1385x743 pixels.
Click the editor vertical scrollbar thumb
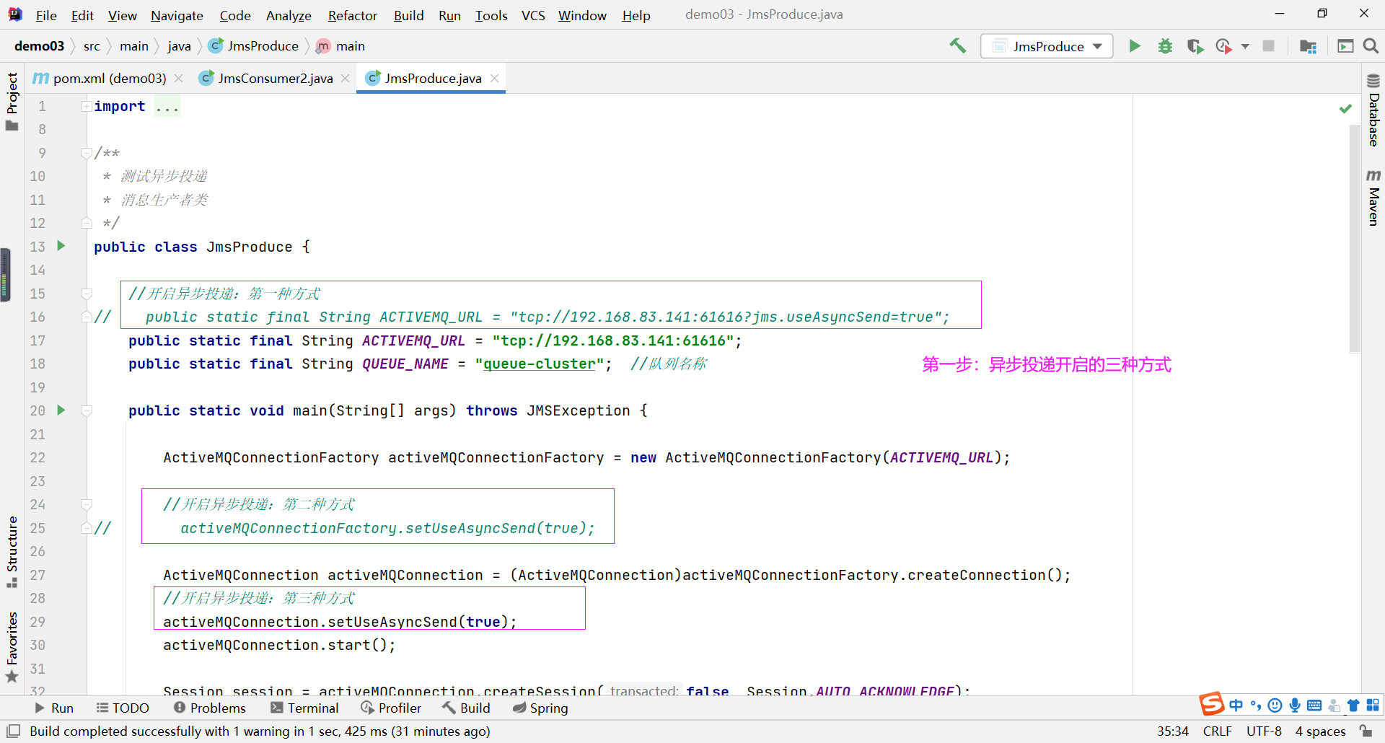[1355, 238]
